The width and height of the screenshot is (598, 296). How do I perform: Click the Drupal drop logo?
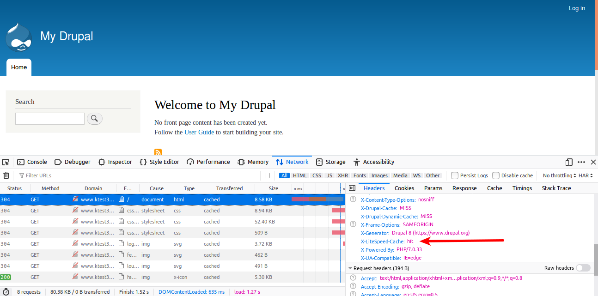tap(19, 37)
